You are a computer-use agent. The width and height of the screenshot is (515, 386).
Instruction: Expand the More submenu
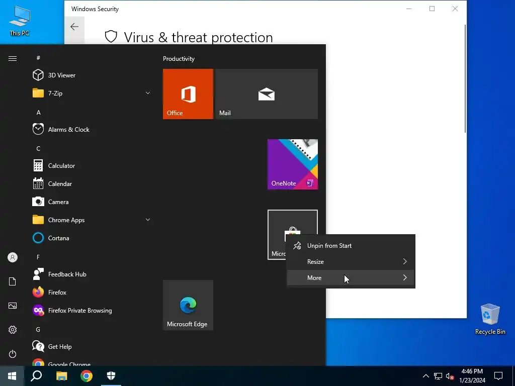tap(351, 277)
